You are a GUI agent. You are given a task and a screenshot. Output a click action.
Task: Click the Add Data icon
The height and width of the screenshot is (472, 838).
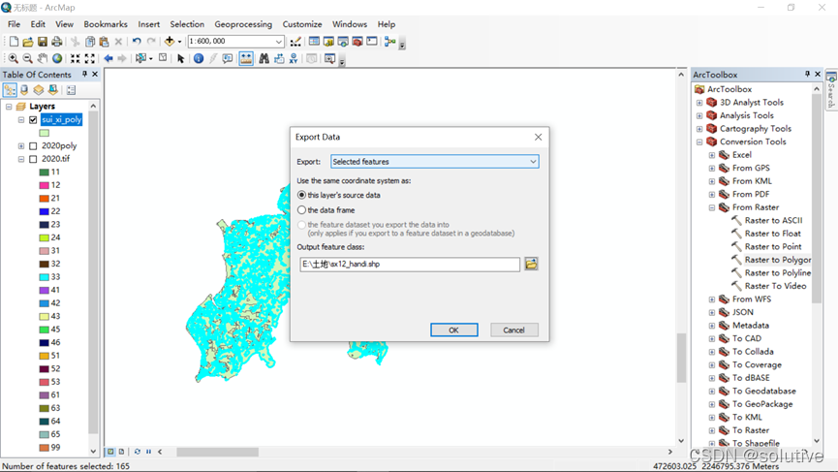170,41
